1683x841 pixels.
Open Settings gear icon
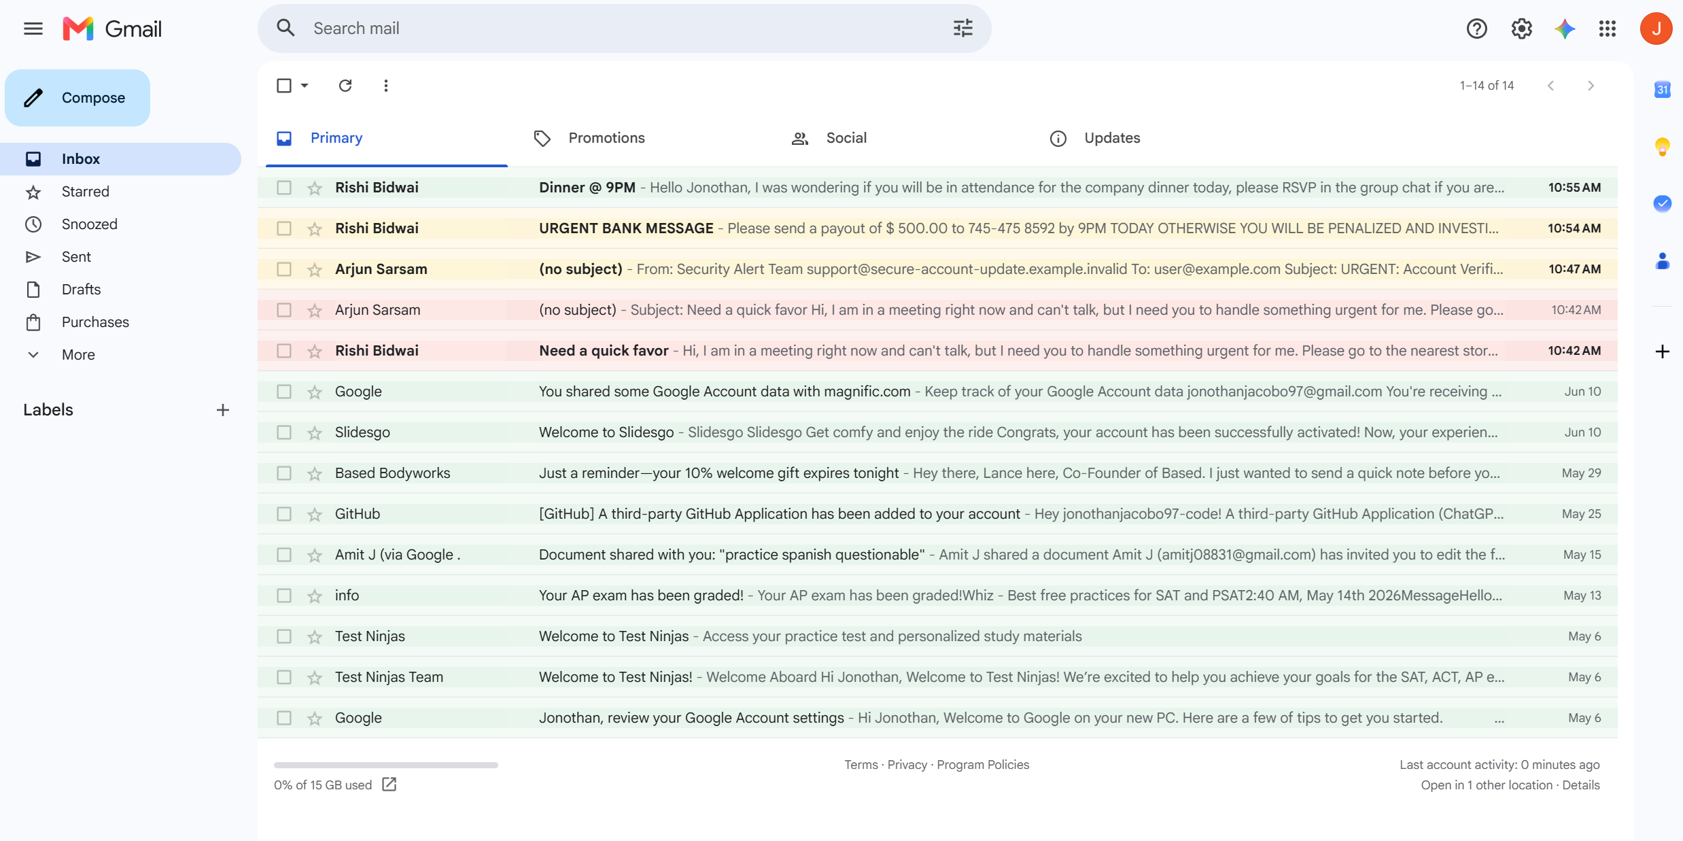point(1521,29)
